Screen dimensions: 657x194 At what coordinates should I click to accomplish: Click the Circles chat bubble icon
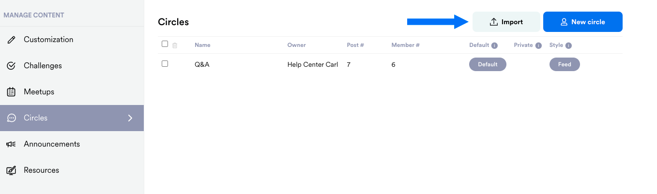pyautogui.click(x=11, y=118)
